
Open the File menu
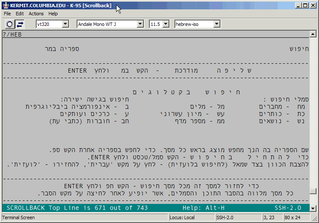click(7, 14)
